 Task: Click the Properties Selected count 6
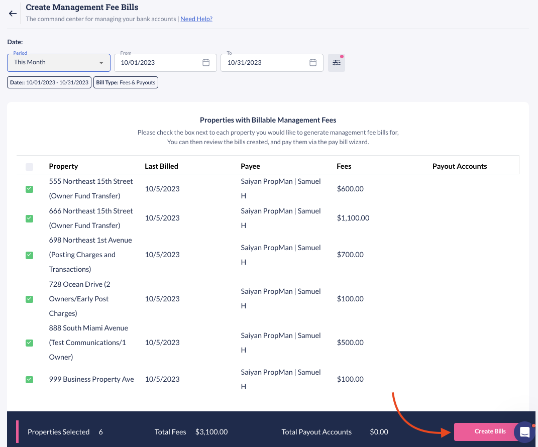100,432
